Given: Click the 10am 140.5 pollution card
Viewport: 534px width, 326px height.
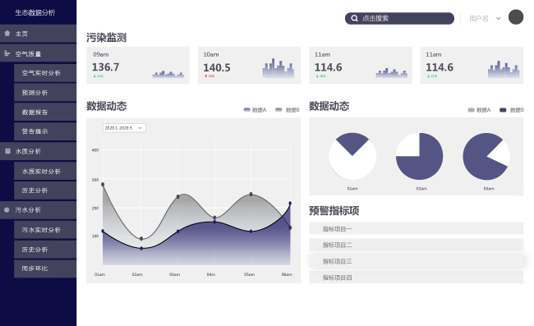Looking at the screenshot, I should point(249,65).
